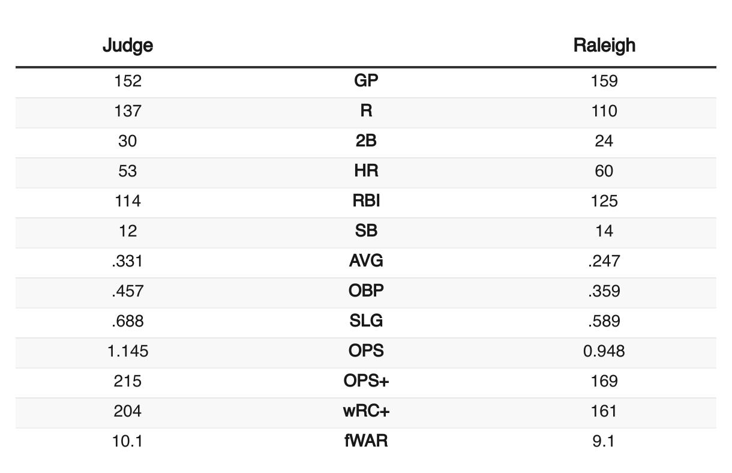The width and height of the screenshot is (732, 473).
Task: Select the AVG stat label
Action: [x=366, y=261]
